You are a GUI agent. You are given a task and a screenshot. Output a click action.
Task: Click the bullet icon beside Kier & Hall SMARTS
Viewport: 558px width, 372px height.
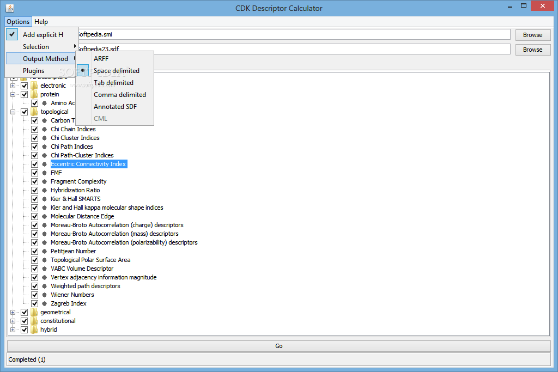point(45,199)
